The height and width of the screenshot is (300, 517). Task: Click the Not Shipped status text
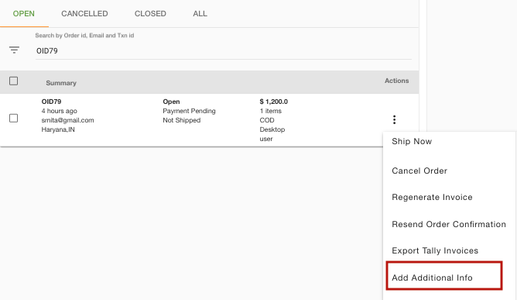[182, 120]
